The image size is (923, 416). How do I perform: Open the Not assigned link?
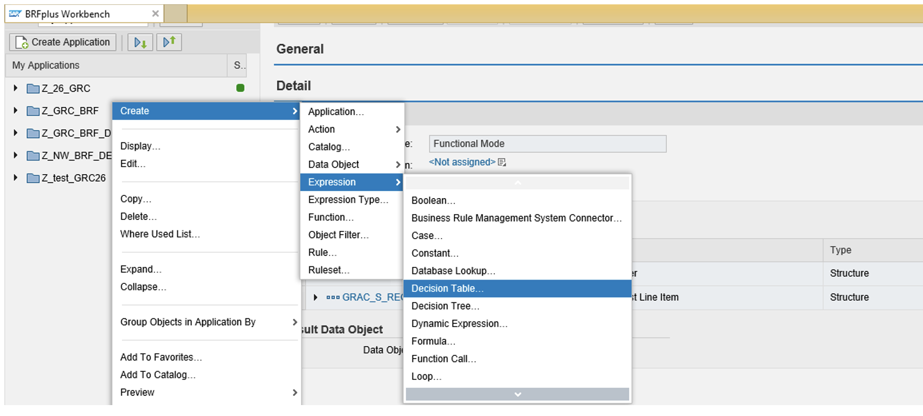[x=462, y=162]
